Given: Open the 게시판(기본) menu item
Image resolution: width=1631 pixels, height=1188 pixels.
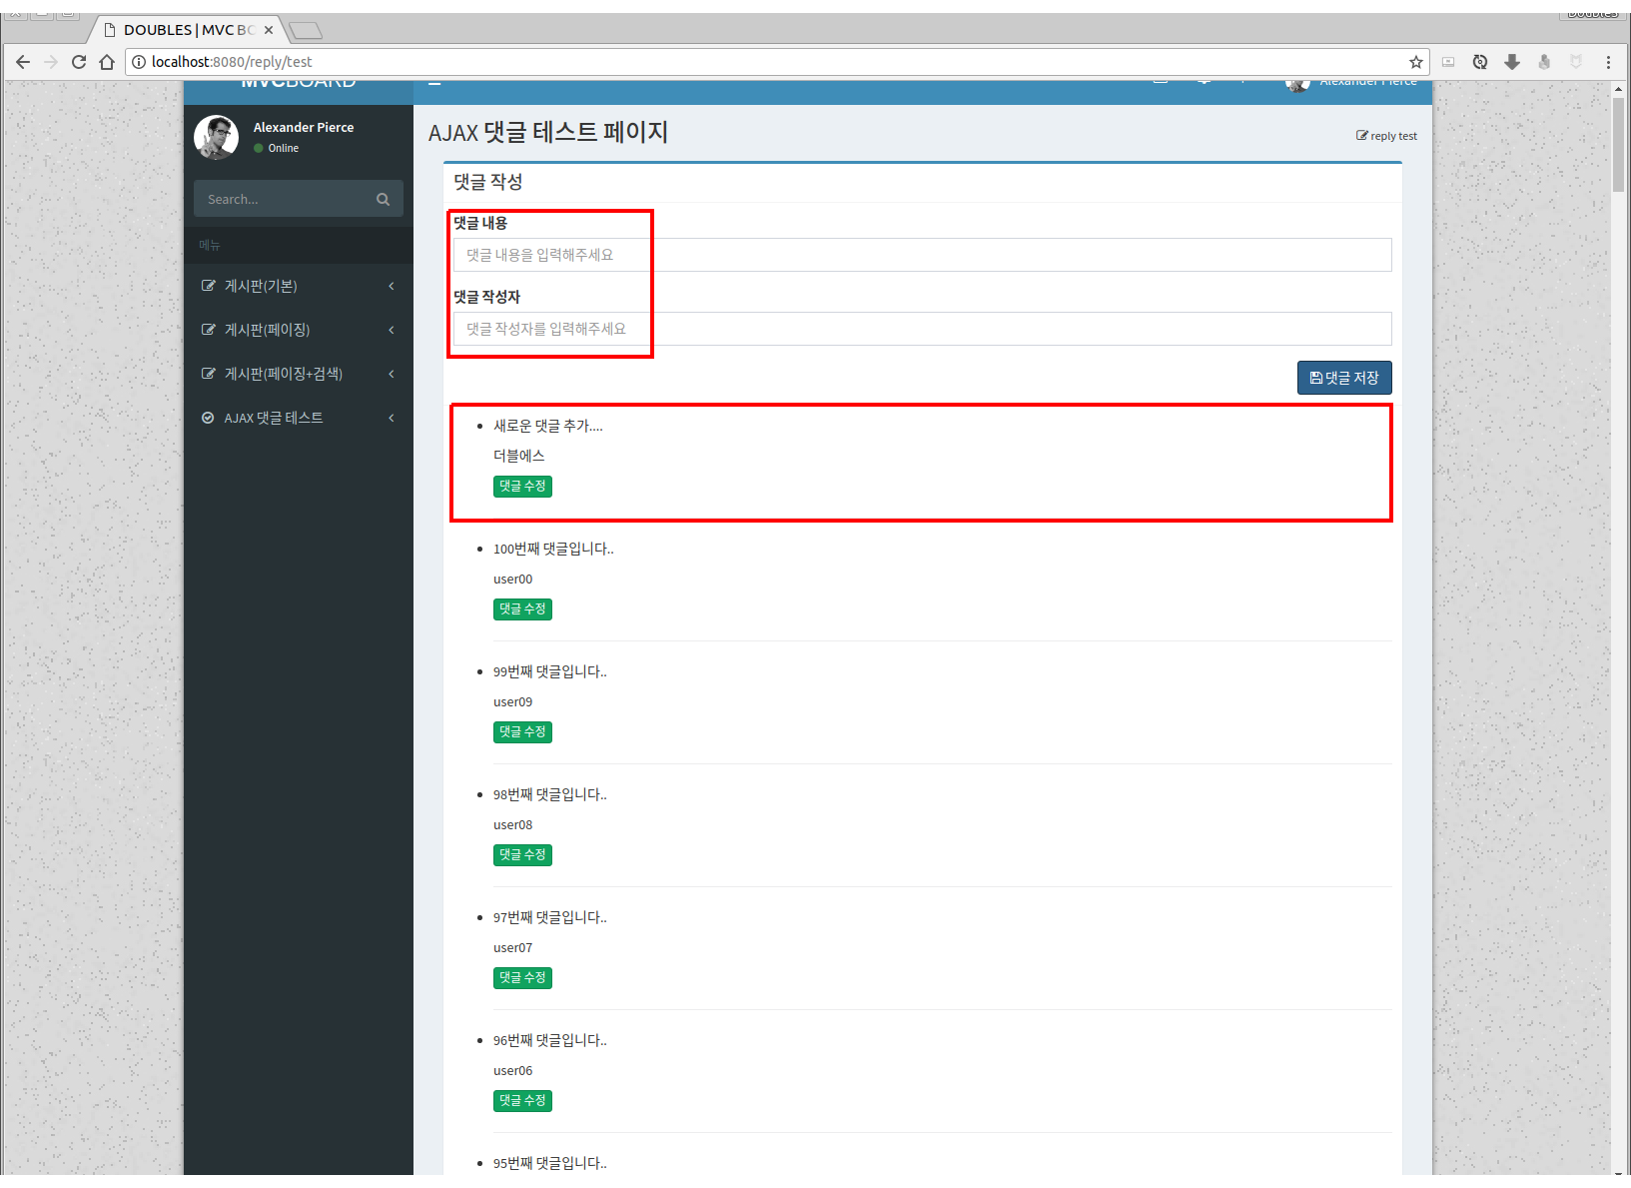Looking at the screenshot, I should pos(299,286).
